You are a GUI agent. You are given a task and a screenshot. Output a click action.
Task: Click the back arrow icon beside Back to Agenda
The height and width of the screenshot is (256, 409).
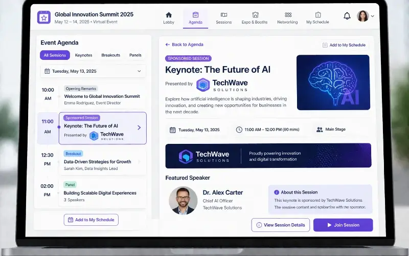[x=168, y=45]
